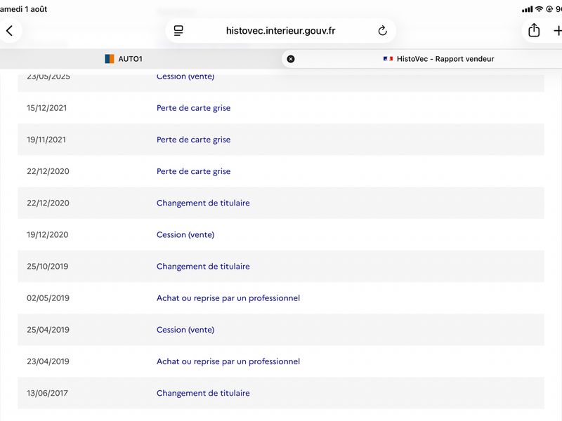Tap the Safari back arrow
The height and width of the screenshot is (421, 562).
point(9,31)
